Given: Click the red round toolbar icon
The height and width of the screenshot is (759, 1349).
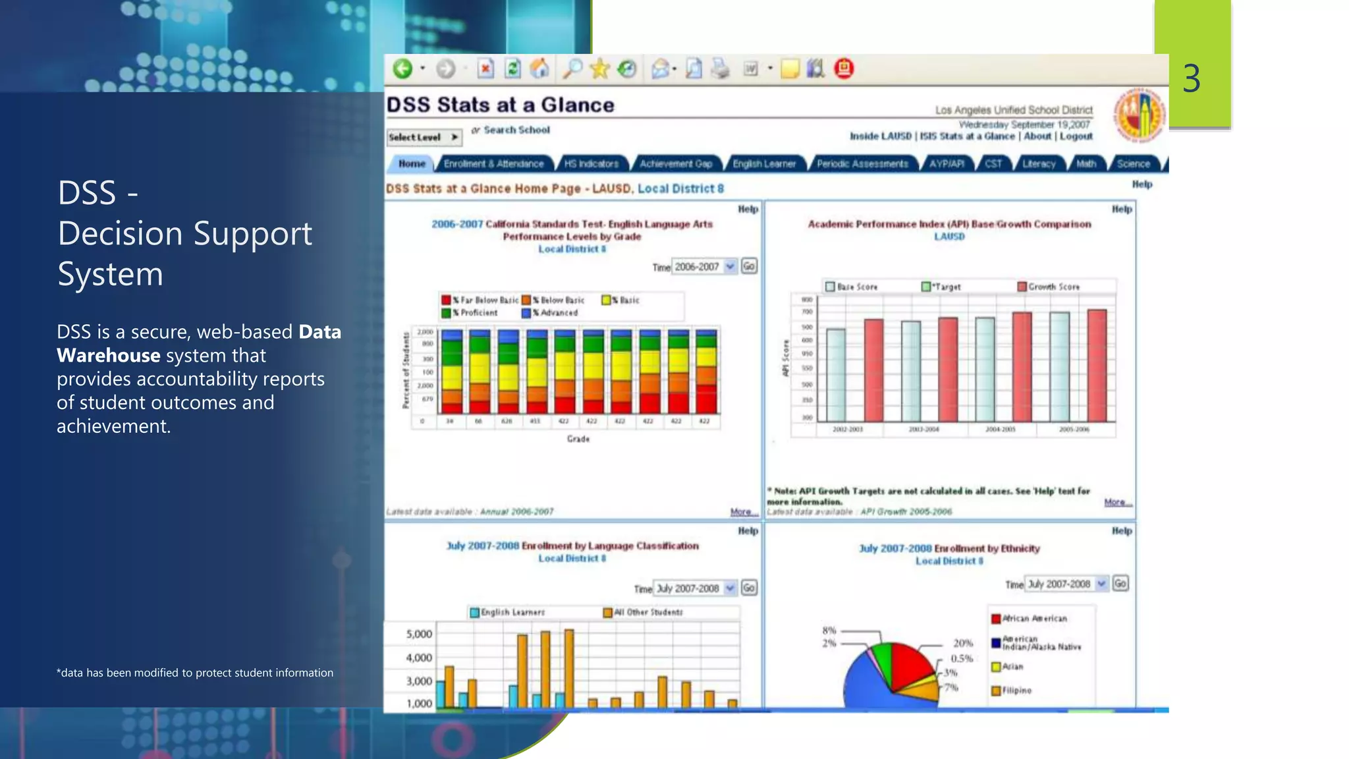Looking at the screenshot, I should click(x=844, y=69).
